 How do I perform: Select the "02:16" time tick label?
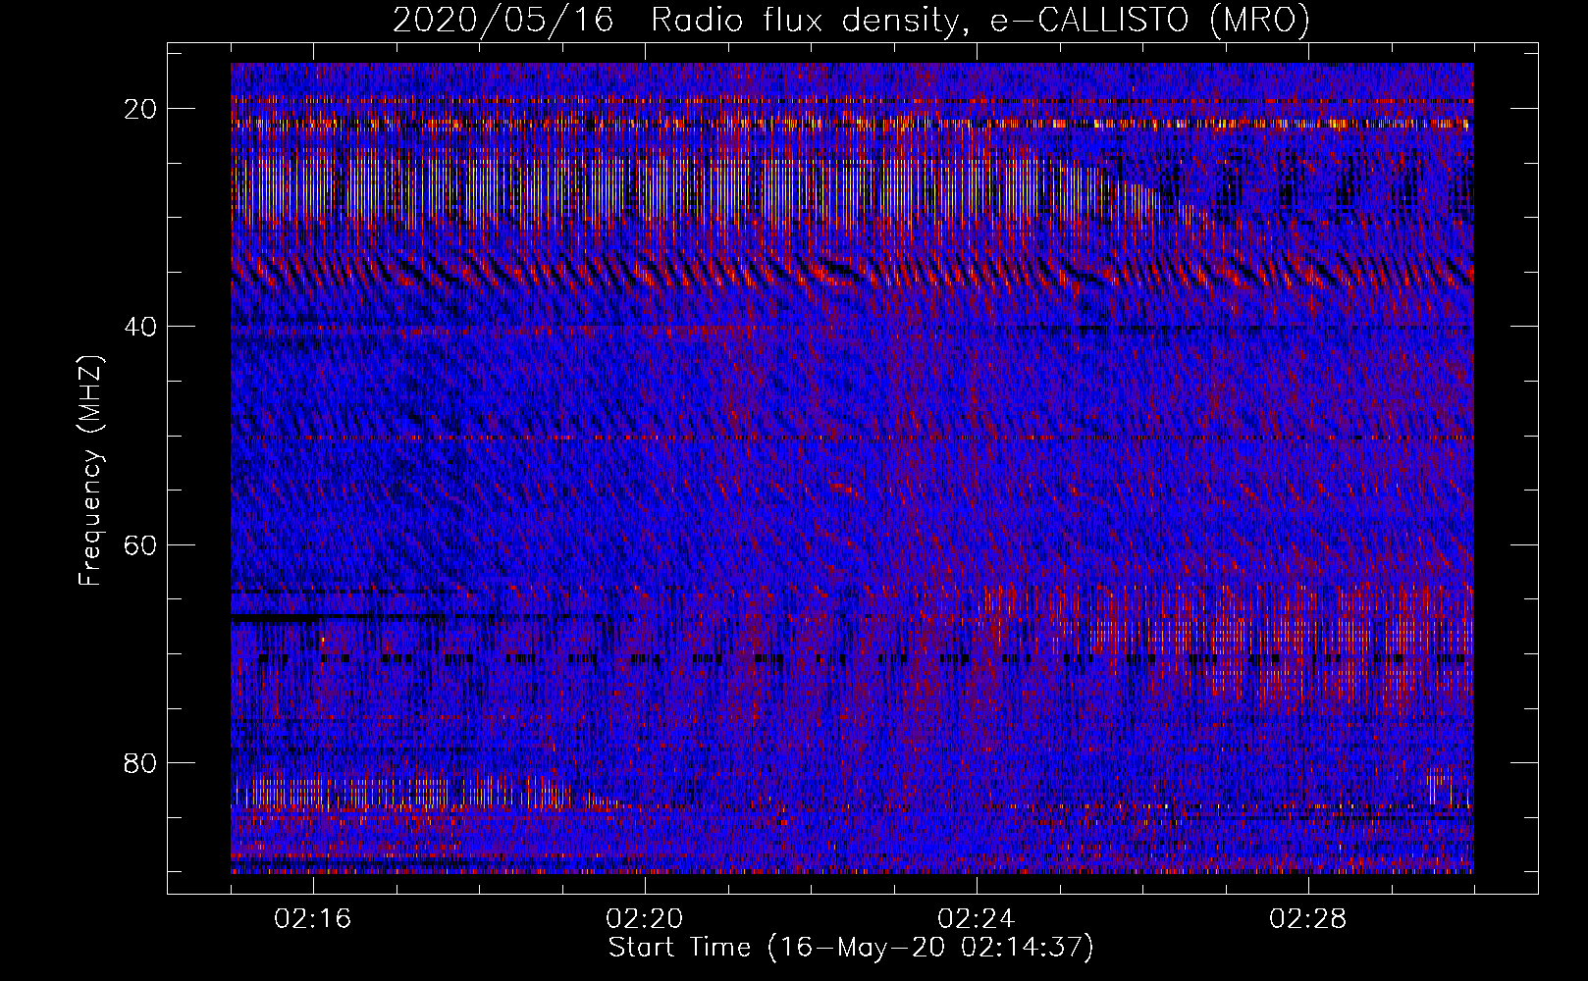point(313,919)
